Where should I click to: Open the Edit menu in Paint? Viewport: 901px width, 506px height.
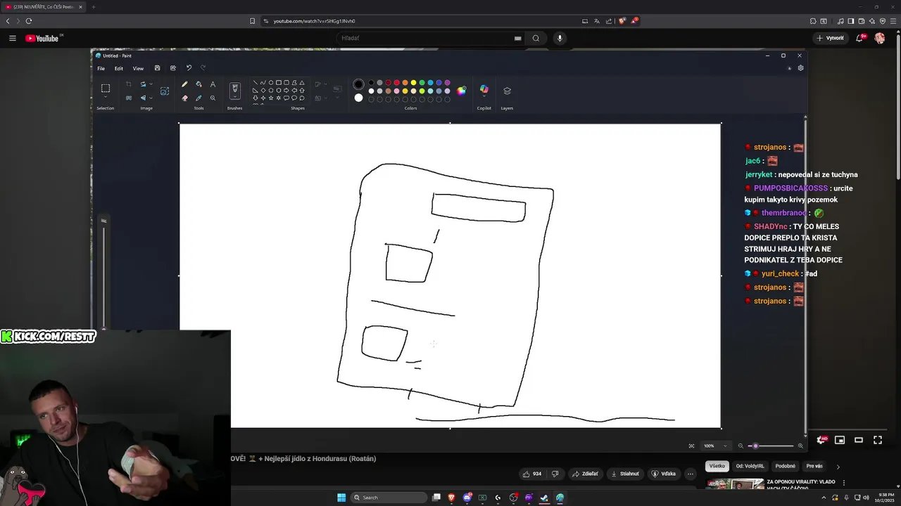[x=119, y=68]
